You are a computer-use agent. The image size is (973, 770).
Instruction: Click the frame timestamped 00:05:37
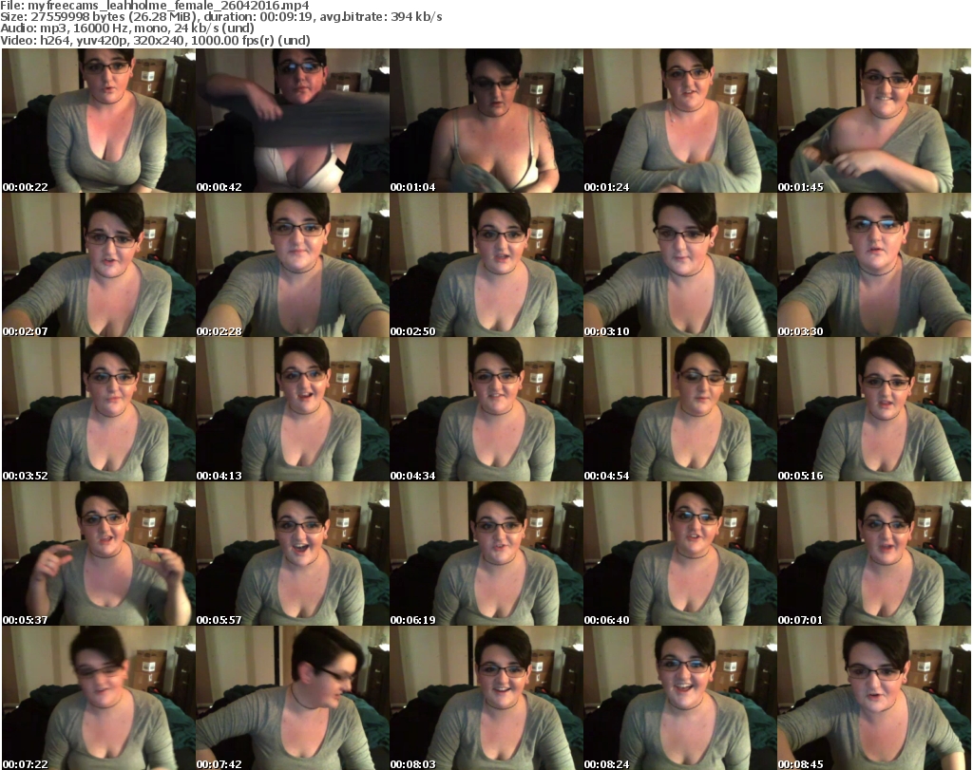click(x=99, y=554)
